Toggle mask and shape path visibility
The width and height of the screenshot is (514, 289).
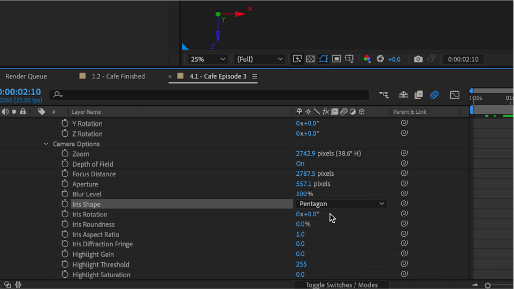[x=324, y=59]
